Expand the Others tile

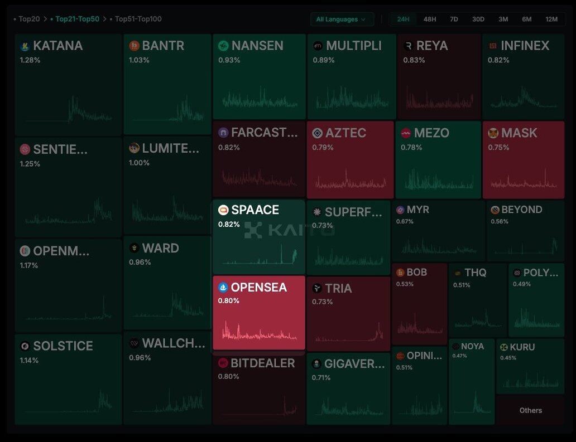point(530,411)
